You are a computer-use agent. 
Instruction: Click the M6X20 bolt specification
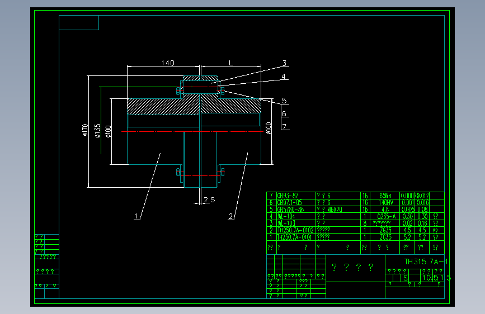335,210
